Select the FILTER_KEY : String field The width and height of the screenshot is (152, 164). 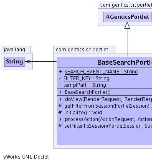click(x=86, y=78)
